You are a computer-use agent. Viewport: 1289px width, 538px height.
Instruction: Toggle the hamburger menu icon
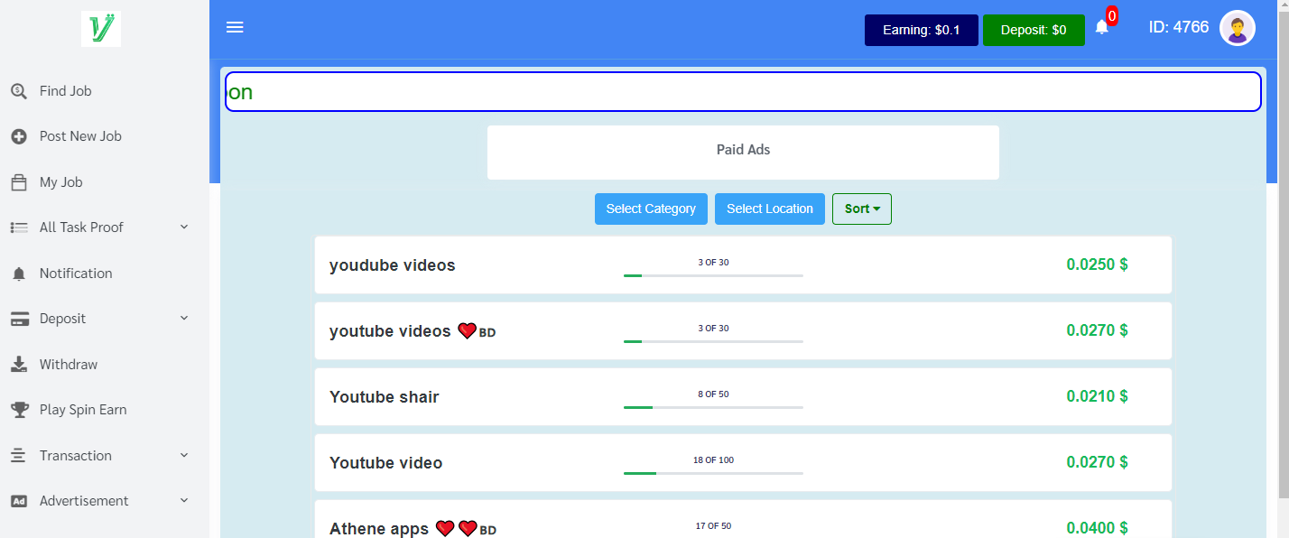(x=235, y=28)
